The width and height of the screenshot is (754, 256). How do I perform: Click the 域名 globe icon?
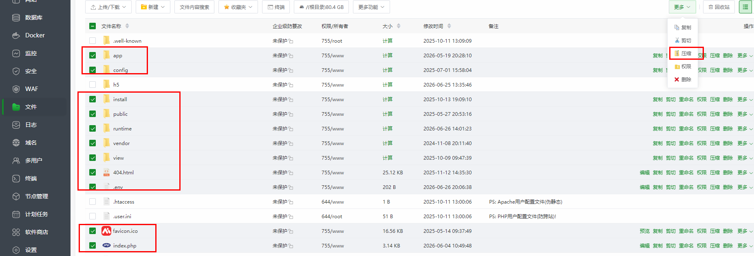click(x=16, y=143)
